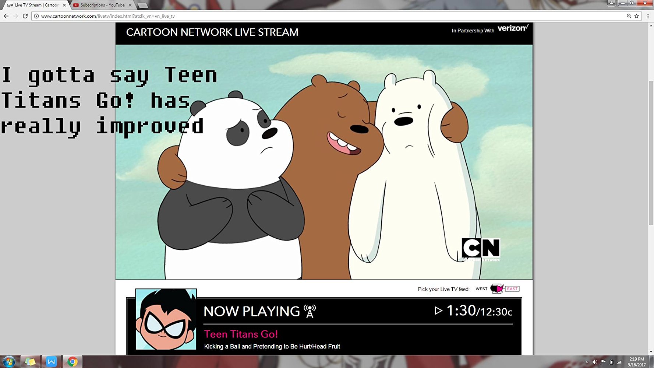This screenshot has width=654, height=368.
Task: Open the volume speaker tray icon
Action: pos(595,362)
